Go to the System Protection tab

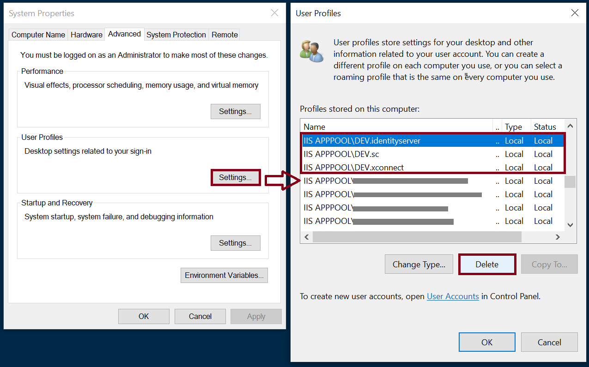176,35
